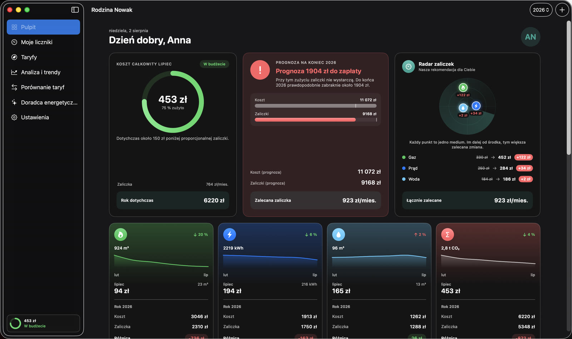
Task: Click the Analiza i trendy chart icon
Action: point(14,72)
